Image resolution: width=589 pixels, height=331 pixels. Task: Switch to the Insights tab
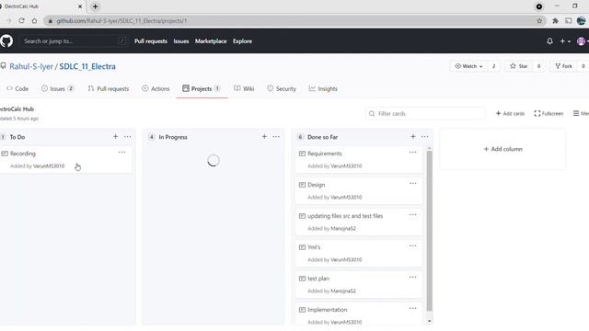tap(323, 88)
